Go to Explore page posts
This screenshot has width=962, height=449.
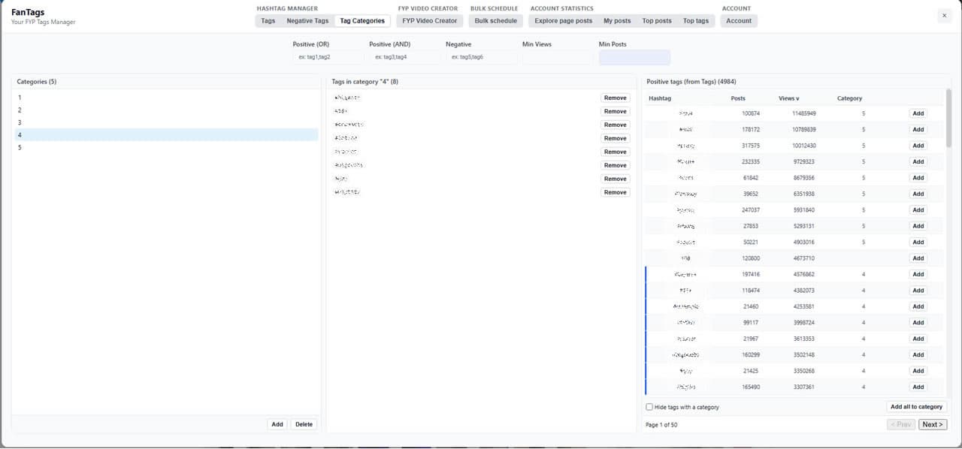coord(563,21)
